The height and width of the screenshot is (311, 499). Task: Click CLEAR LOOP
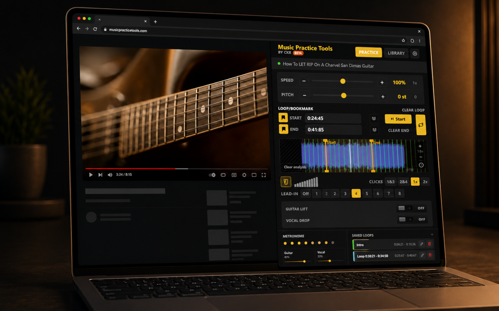(x=413, y=110)
